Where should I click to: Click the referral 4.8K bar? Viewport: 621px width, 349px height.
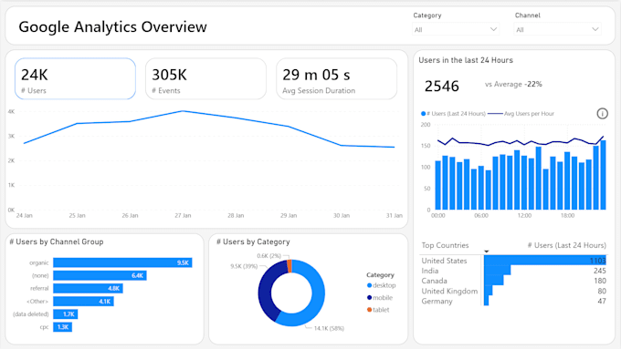[x=88, y=288]
